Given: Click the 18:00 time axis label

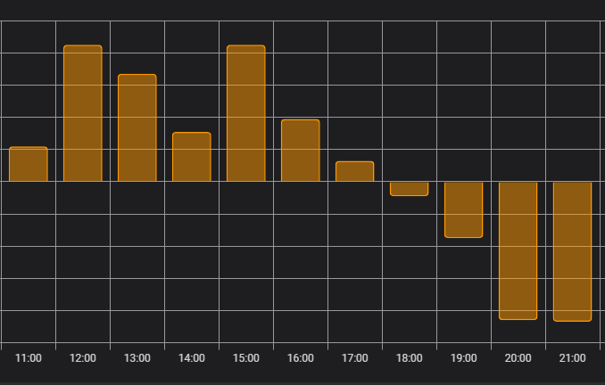Looking at the screenshot, I should coord(410,358).
